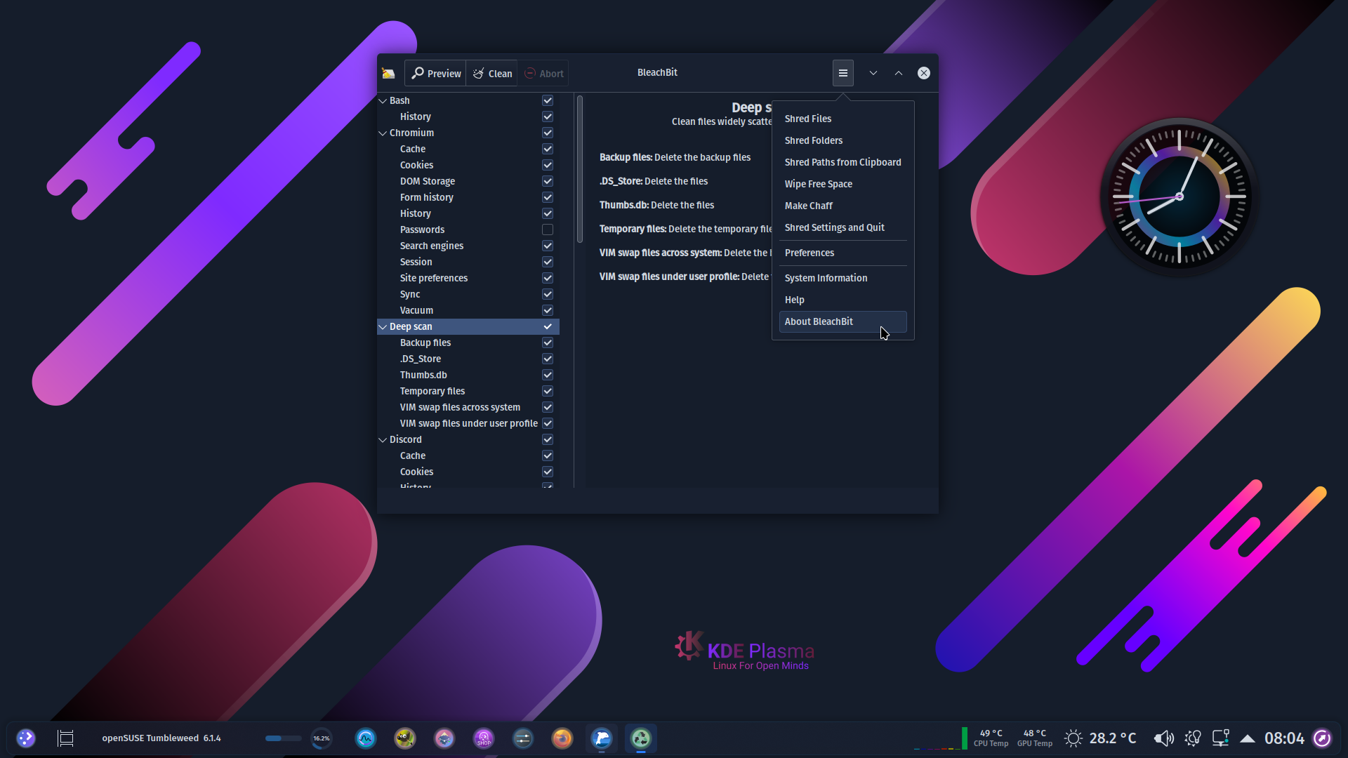Image resolution: width=1348 pixels, height=758 pixels.
Task: Open the system monitor taskbar icon
Action: tap(366, 738)
